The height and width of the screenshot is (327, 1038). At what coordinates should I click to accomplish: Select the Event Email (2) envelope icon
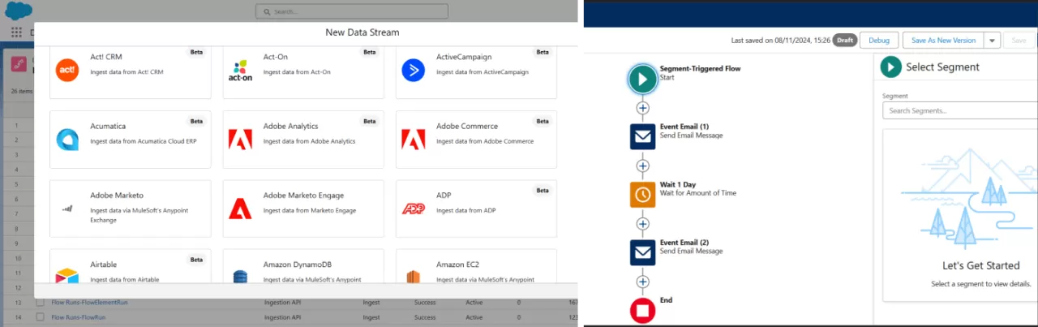(x=643, y=252)
